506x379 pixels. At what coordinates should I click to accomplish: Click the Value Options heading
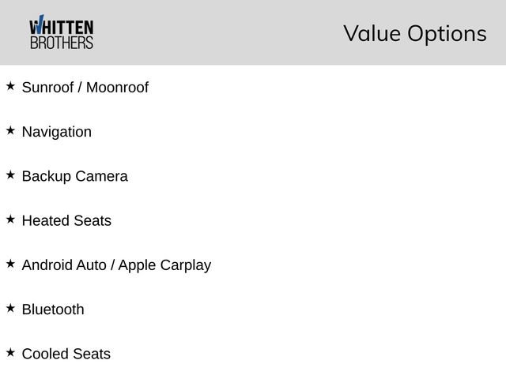coord(414,33)
